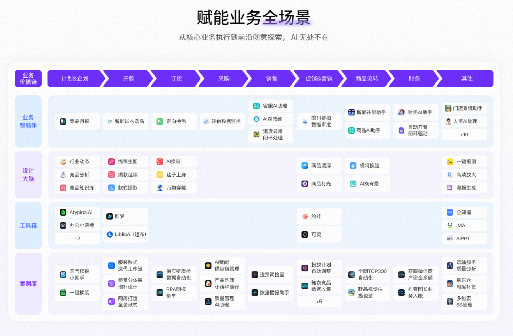Select the 设计大脑 category label
This screenshot has height=336, width=513.
coord(28,175)
